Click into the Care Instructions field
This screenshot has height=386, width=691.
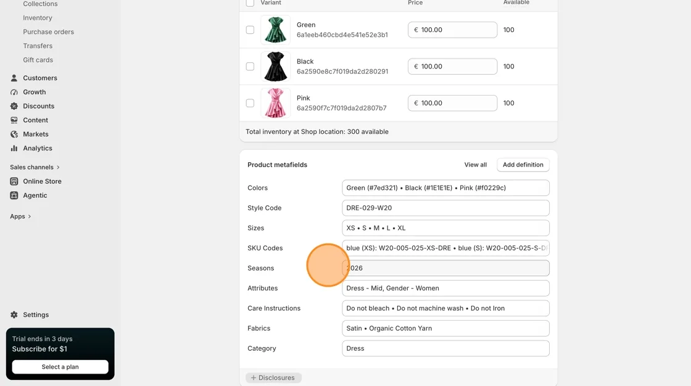click(445, 308)
